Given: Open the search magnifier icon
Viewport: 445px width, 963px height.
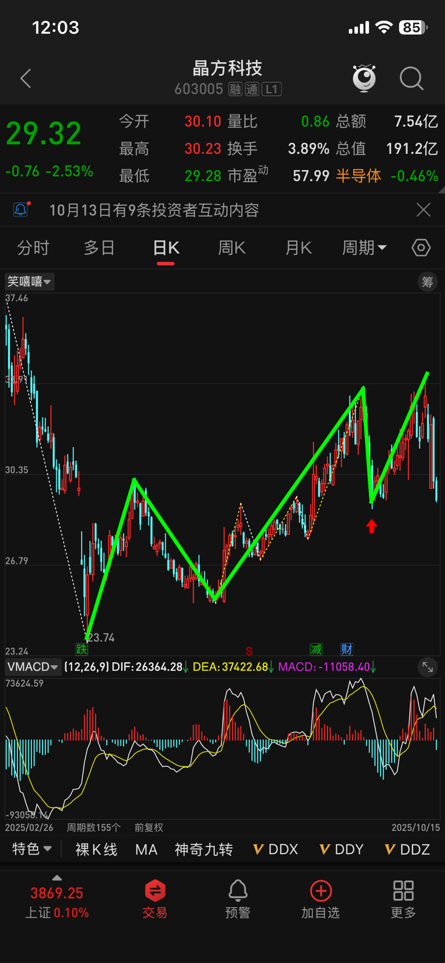Looking at the screenshot, I should coord(411,78).
